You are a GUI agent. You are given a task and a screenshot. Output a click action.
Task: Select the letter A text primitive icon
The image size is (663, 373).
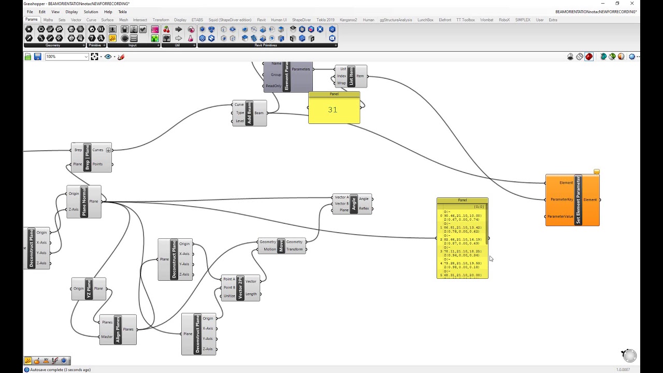pyautogui.click(x=101, y=38)
